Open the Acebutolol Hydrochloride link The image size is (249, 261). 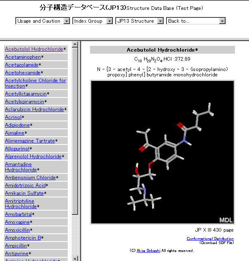click(x=33, y=49)
